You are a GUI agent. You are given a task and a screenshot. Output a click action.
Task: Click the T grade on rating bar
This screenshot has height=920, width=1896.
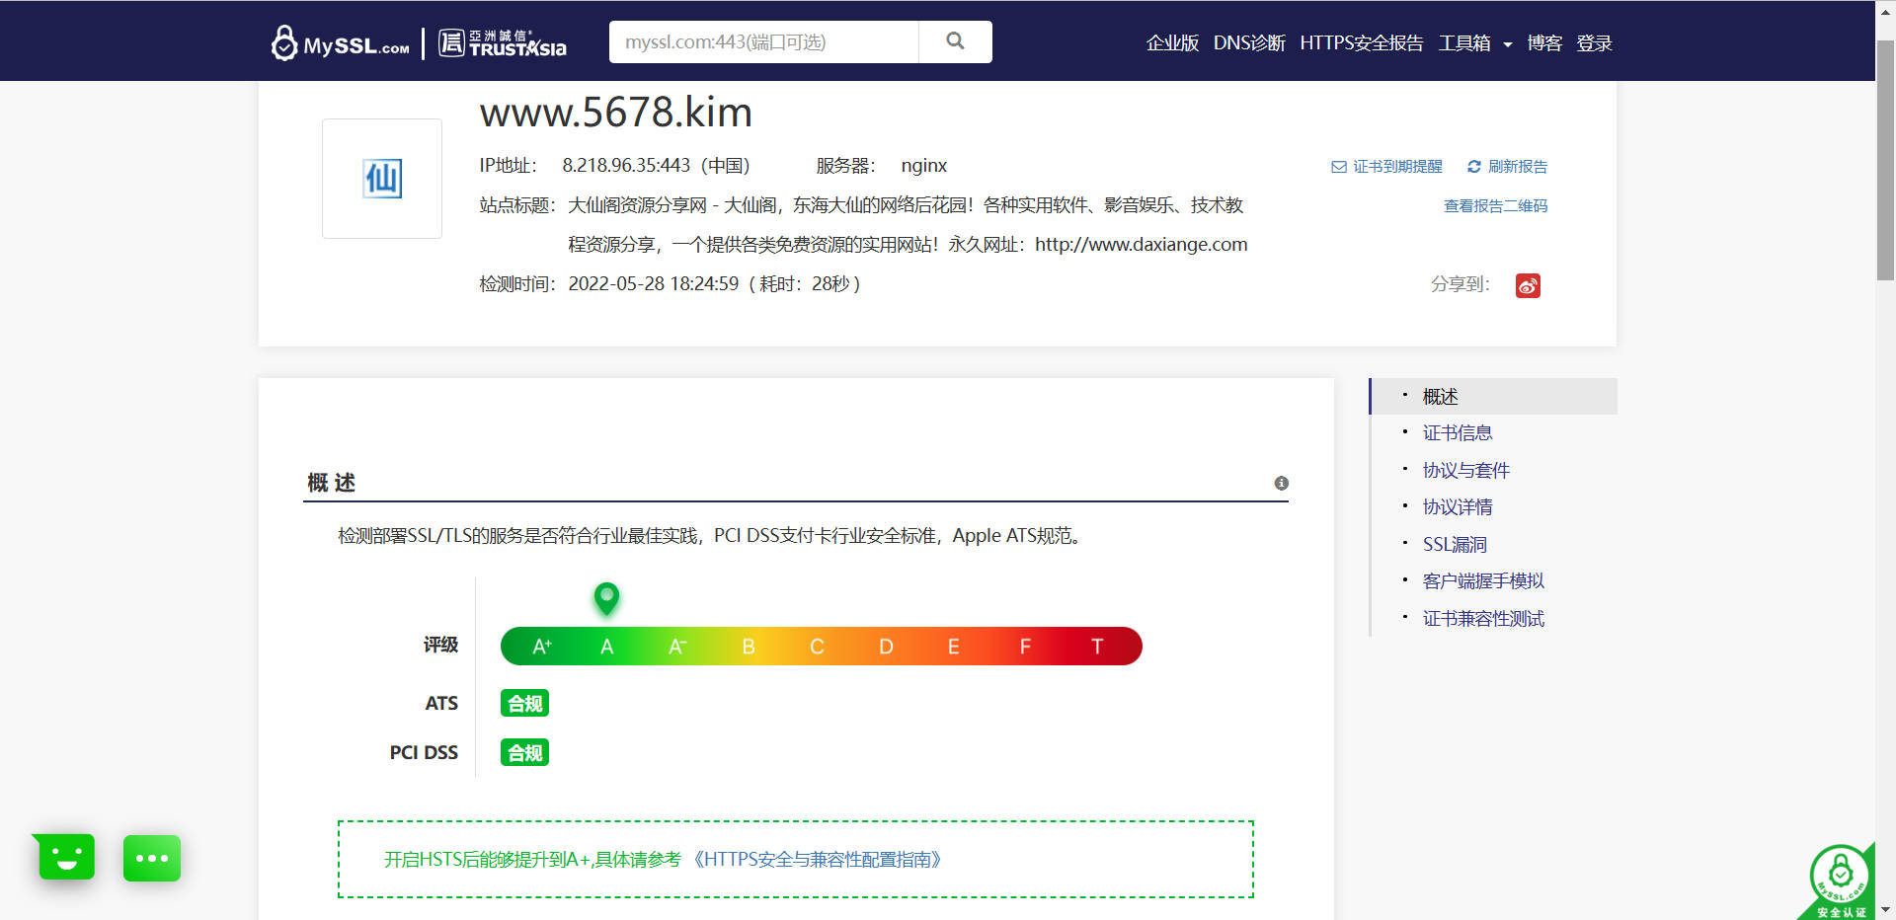point(1096,647)
